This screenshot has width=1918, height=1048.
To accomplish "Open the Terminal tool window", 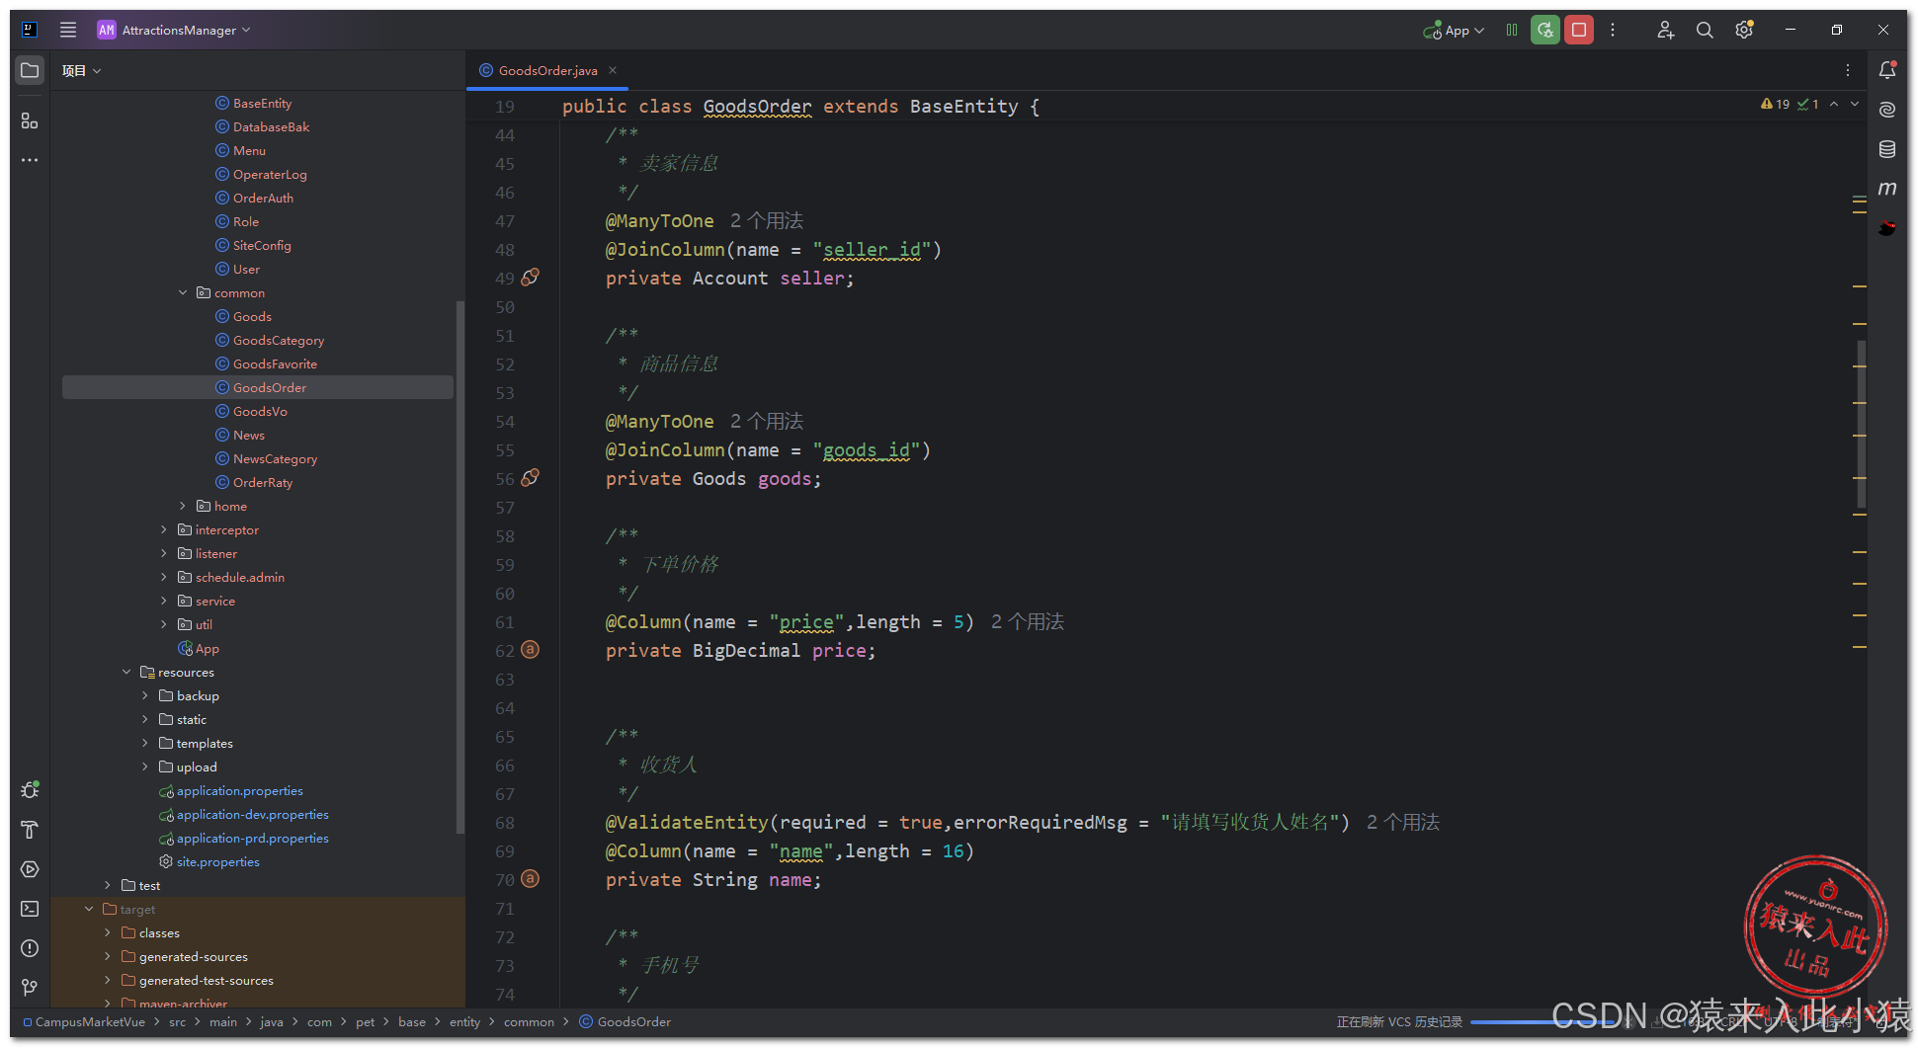I will (x=30, y=909).
